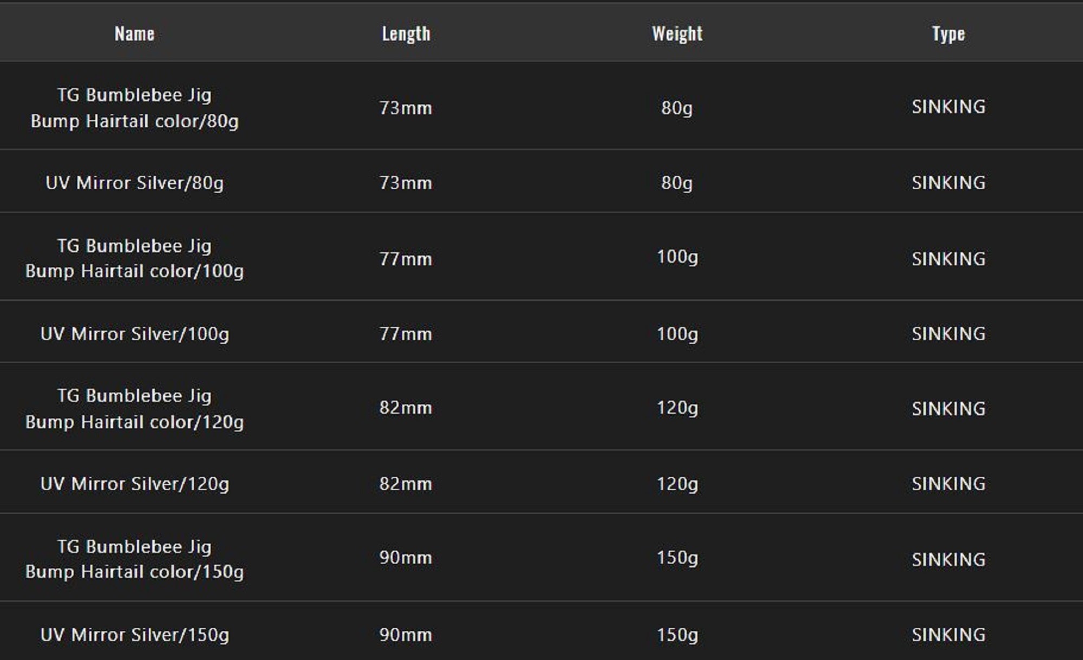The width and height of the screenshot is (1083, 660).
Task: Click 77mm length in UV Mirror Silver/100g row
Action: pyautogui.click(x=406, y=334)
